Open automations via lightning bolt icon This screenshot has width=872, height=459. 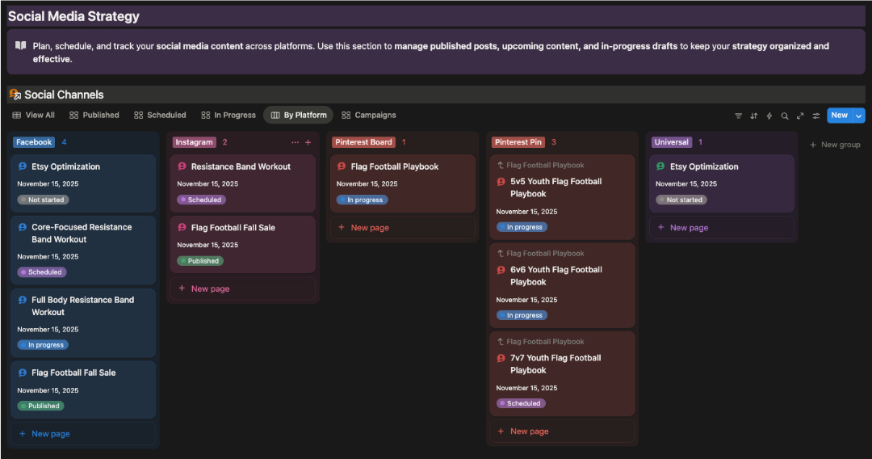(x=769, y=116)
